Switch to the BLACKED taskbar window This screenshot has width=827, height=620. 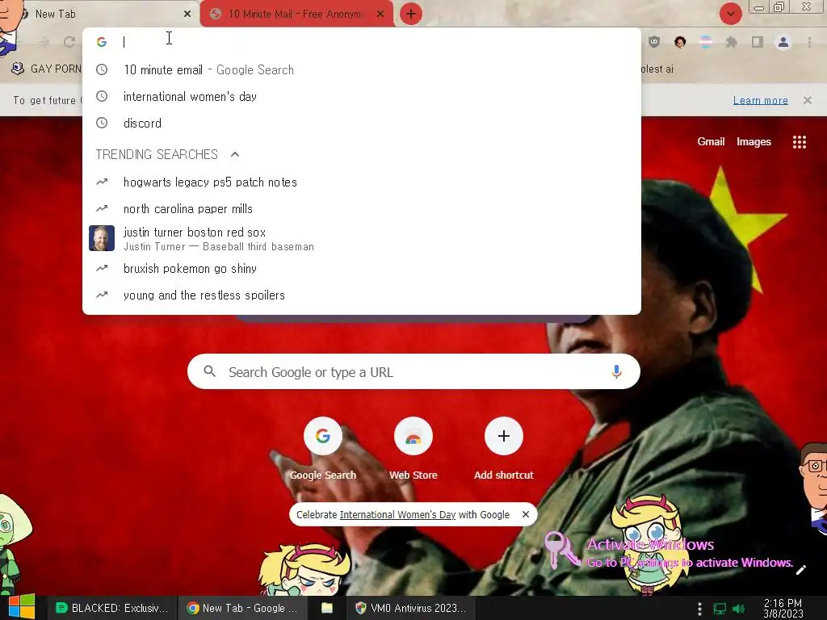pos(112,608)
